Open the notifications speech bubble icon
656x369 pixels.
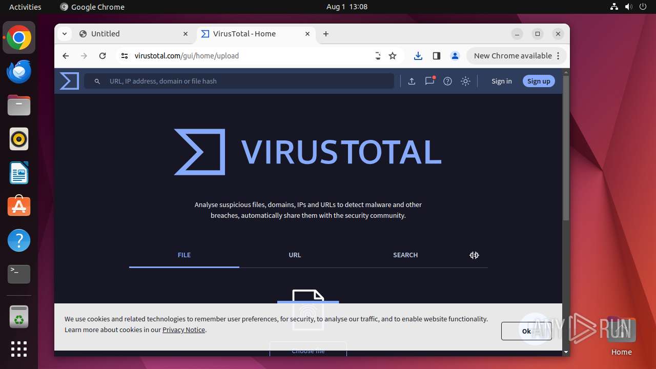[x=429, y=81]
